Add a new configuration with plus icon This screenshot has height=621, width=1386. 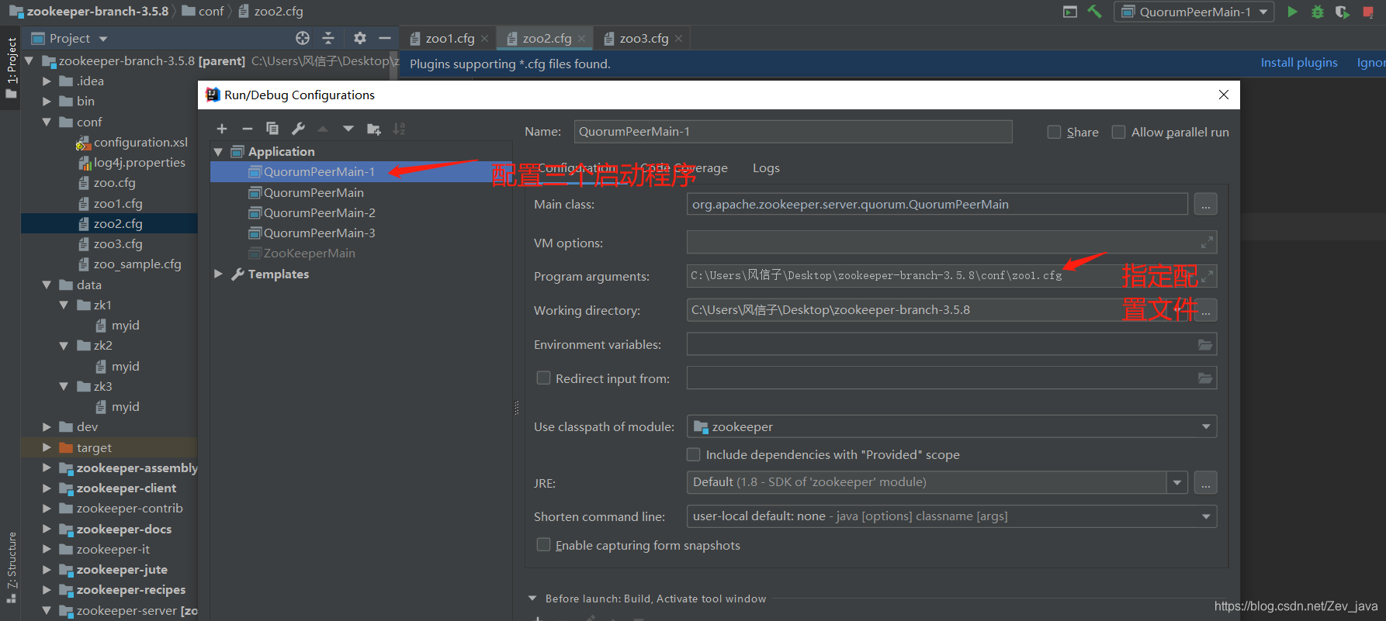click(222, 129)
